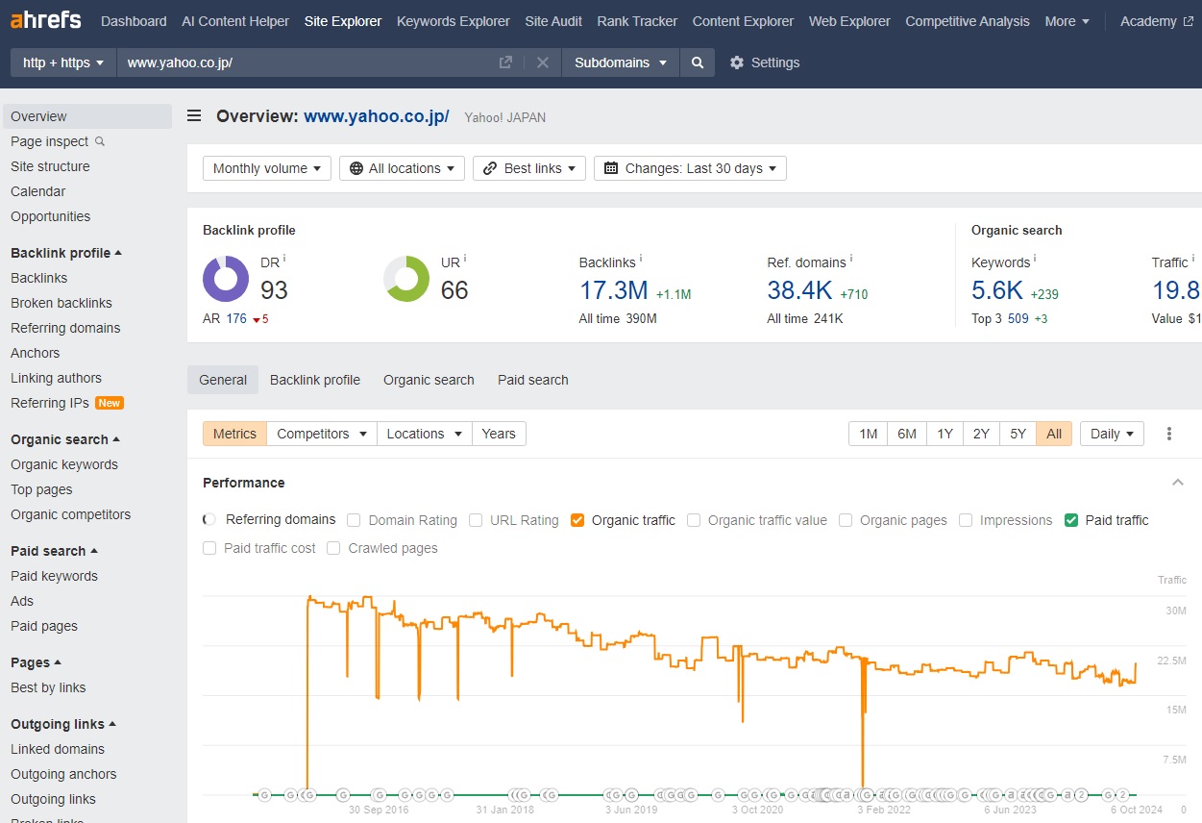Open the http + https protocol dropdown

(63, 62)
